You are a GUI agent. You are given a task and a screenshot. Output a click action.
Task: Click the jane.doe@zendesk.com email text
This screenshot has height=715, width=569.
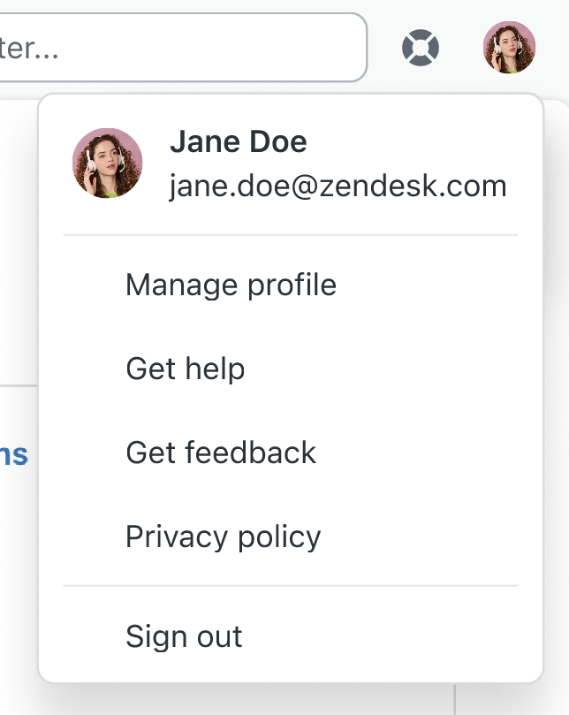(x=338, y=186)
